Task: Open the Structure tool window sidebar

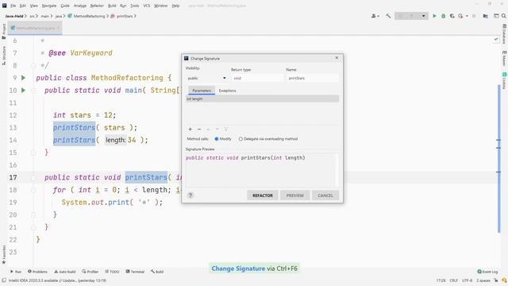Action: [x=4, y=55]
